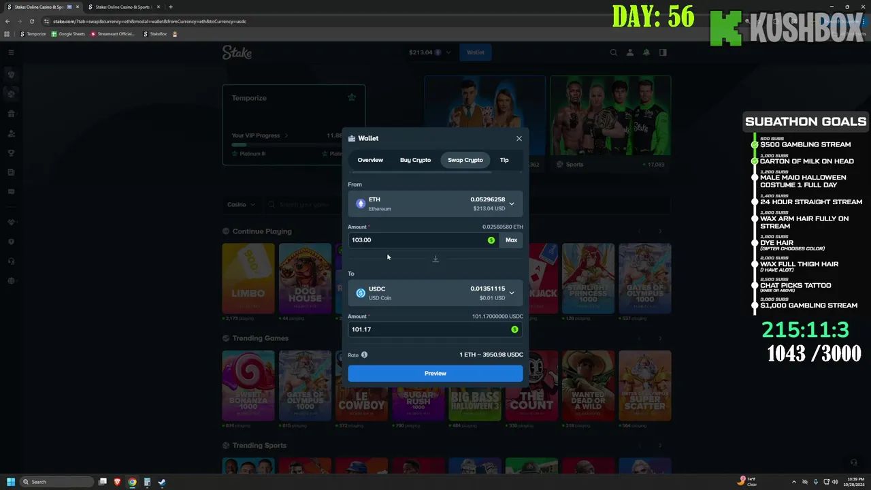The image size is (871, 490).
Task: Click the browser back arrow
Action: click(x=7, y=21)
